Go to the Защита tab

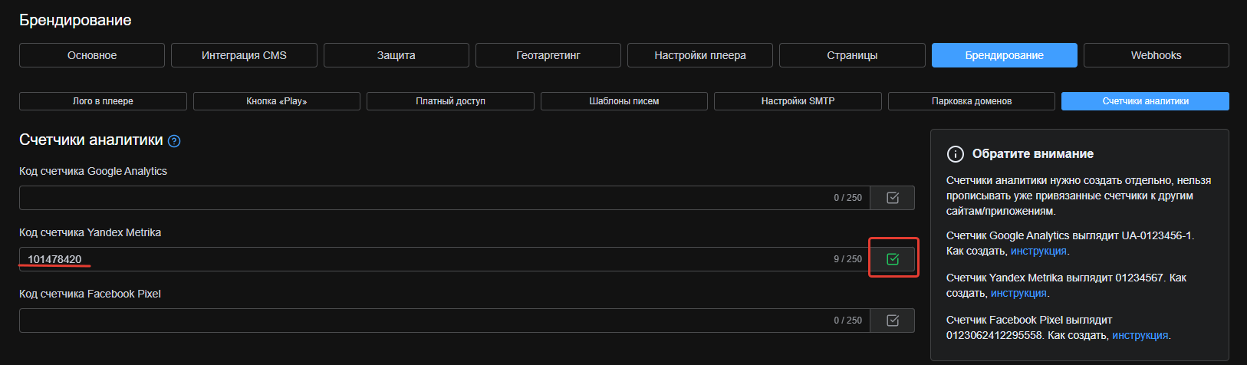point(396,55)
